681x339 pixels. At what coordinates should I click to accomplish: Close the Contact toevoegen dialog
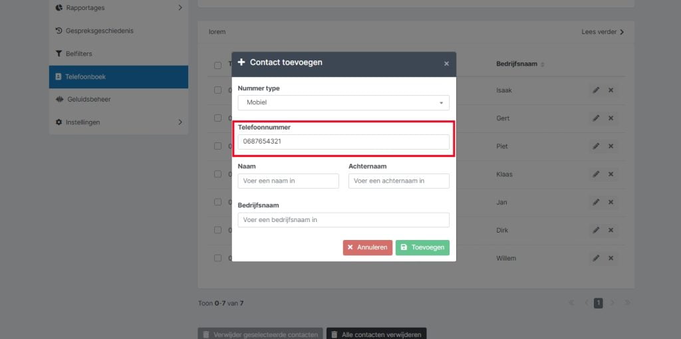pos(446,64)
